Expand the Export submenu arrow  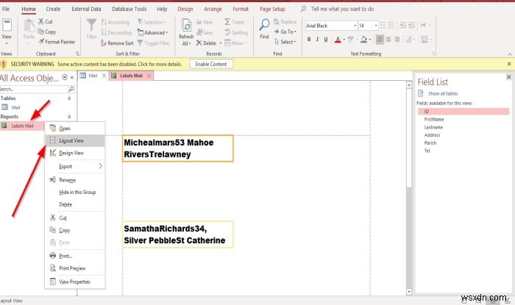coord(100,166)
